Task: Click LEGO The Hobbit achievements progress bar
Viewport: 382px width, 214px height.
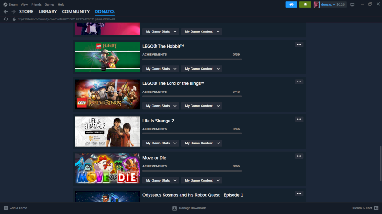Action: [192, 59]
